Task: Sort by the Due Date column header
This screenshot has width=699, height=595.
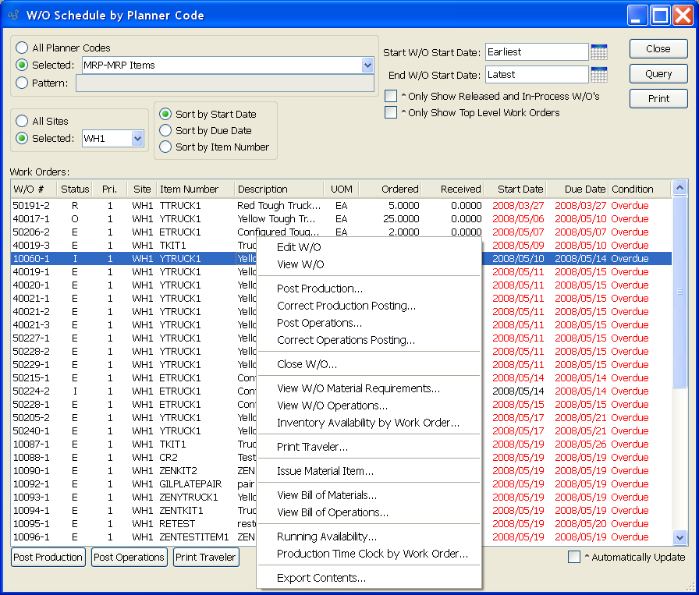Action: [577, 189]
